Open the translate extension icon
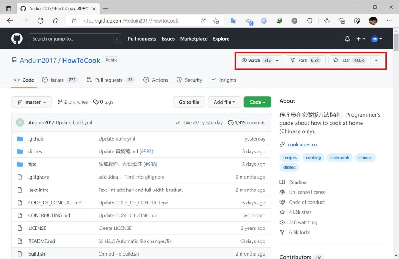 pyautogui.click(x=233, y=21)
